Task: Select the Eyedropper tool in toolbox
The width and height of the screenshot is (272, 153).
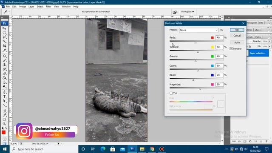Action: (x=4, y=115)
